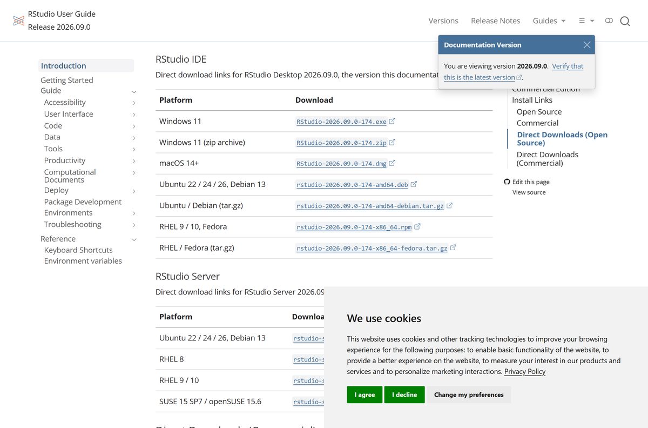
Task: Toggle dark mode switch in navbar
Action: [609, 21]
